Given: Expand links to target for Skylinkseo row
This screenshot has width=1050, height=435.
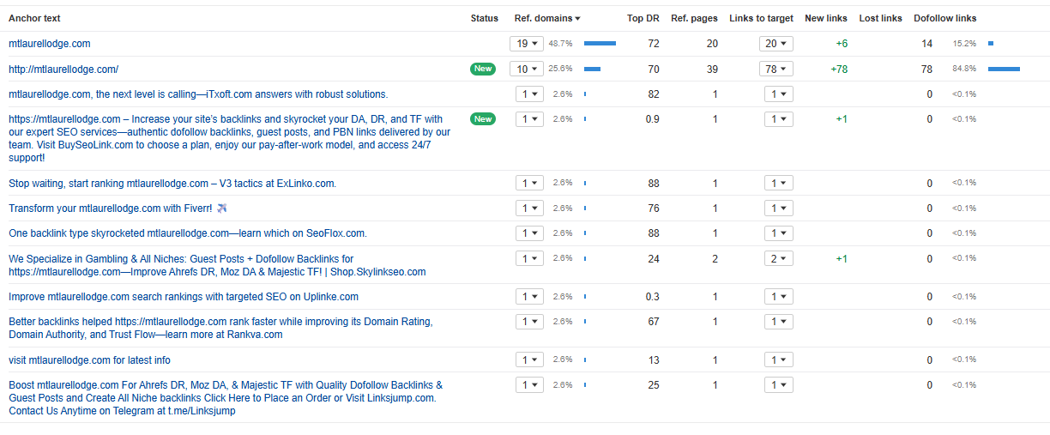Looking at the screenshot, I should (779, 258).
